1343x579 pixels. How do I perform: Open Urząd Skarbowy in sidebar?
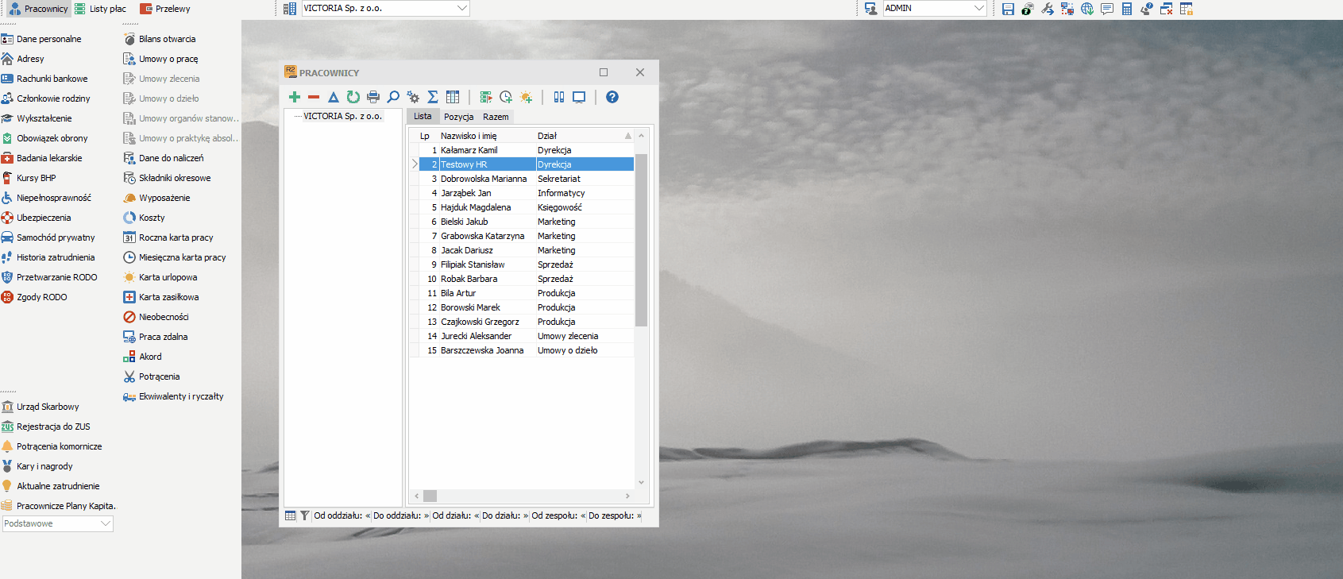click(x=41, y=407)
